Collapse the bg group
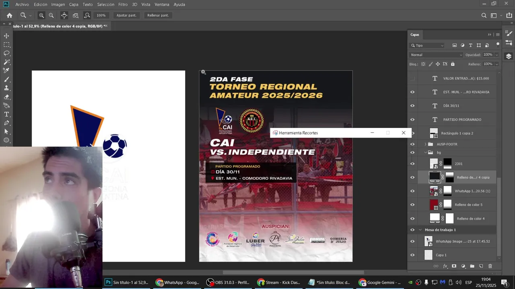The height and width of the screenshot is (289, 515). click(x=425, y=153)
